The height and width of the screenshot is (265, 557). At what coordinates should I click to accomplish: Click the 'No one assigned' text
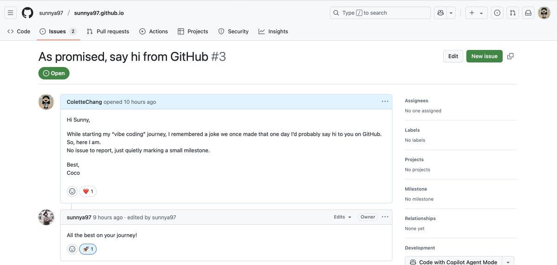(423, 111)
